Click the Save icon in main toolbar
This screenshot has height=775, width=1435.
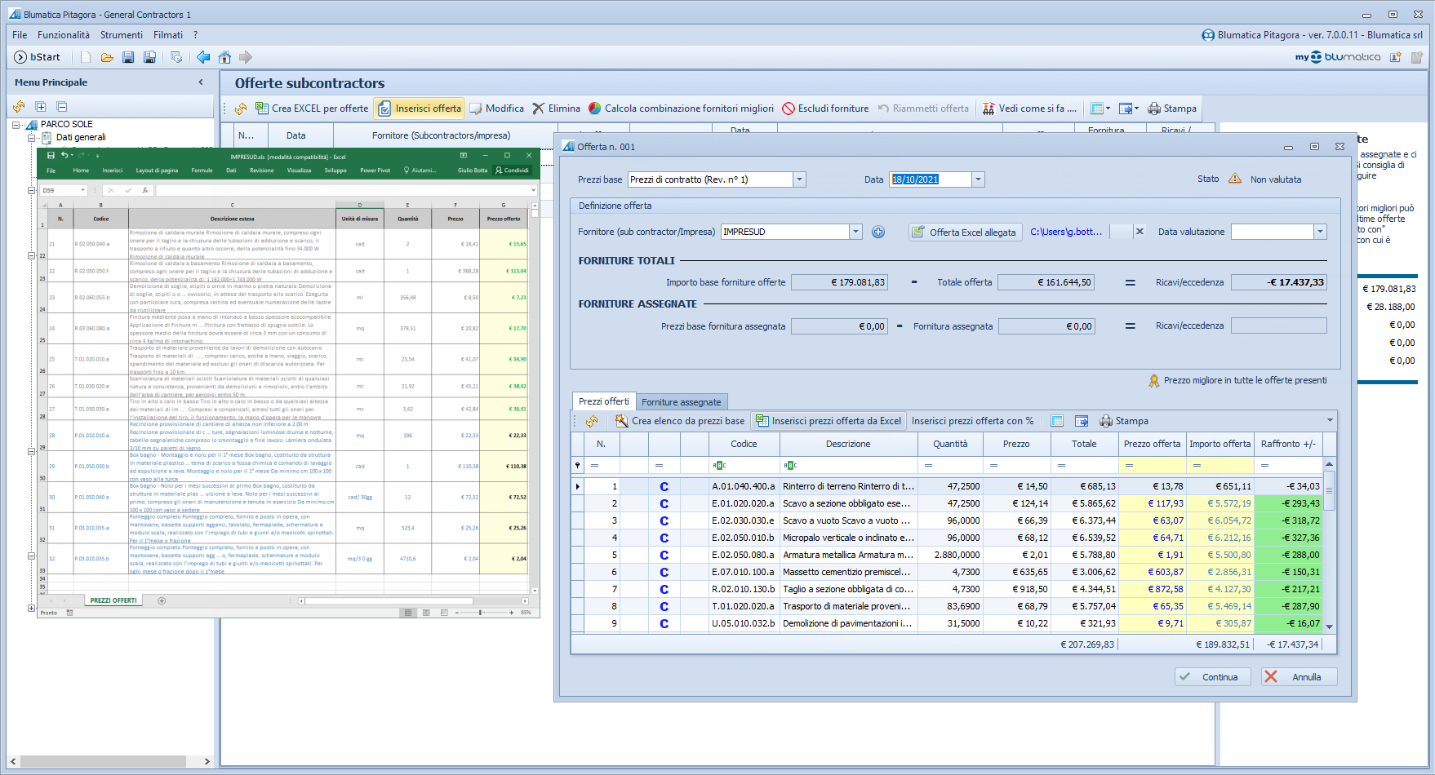tap(128, 57)
